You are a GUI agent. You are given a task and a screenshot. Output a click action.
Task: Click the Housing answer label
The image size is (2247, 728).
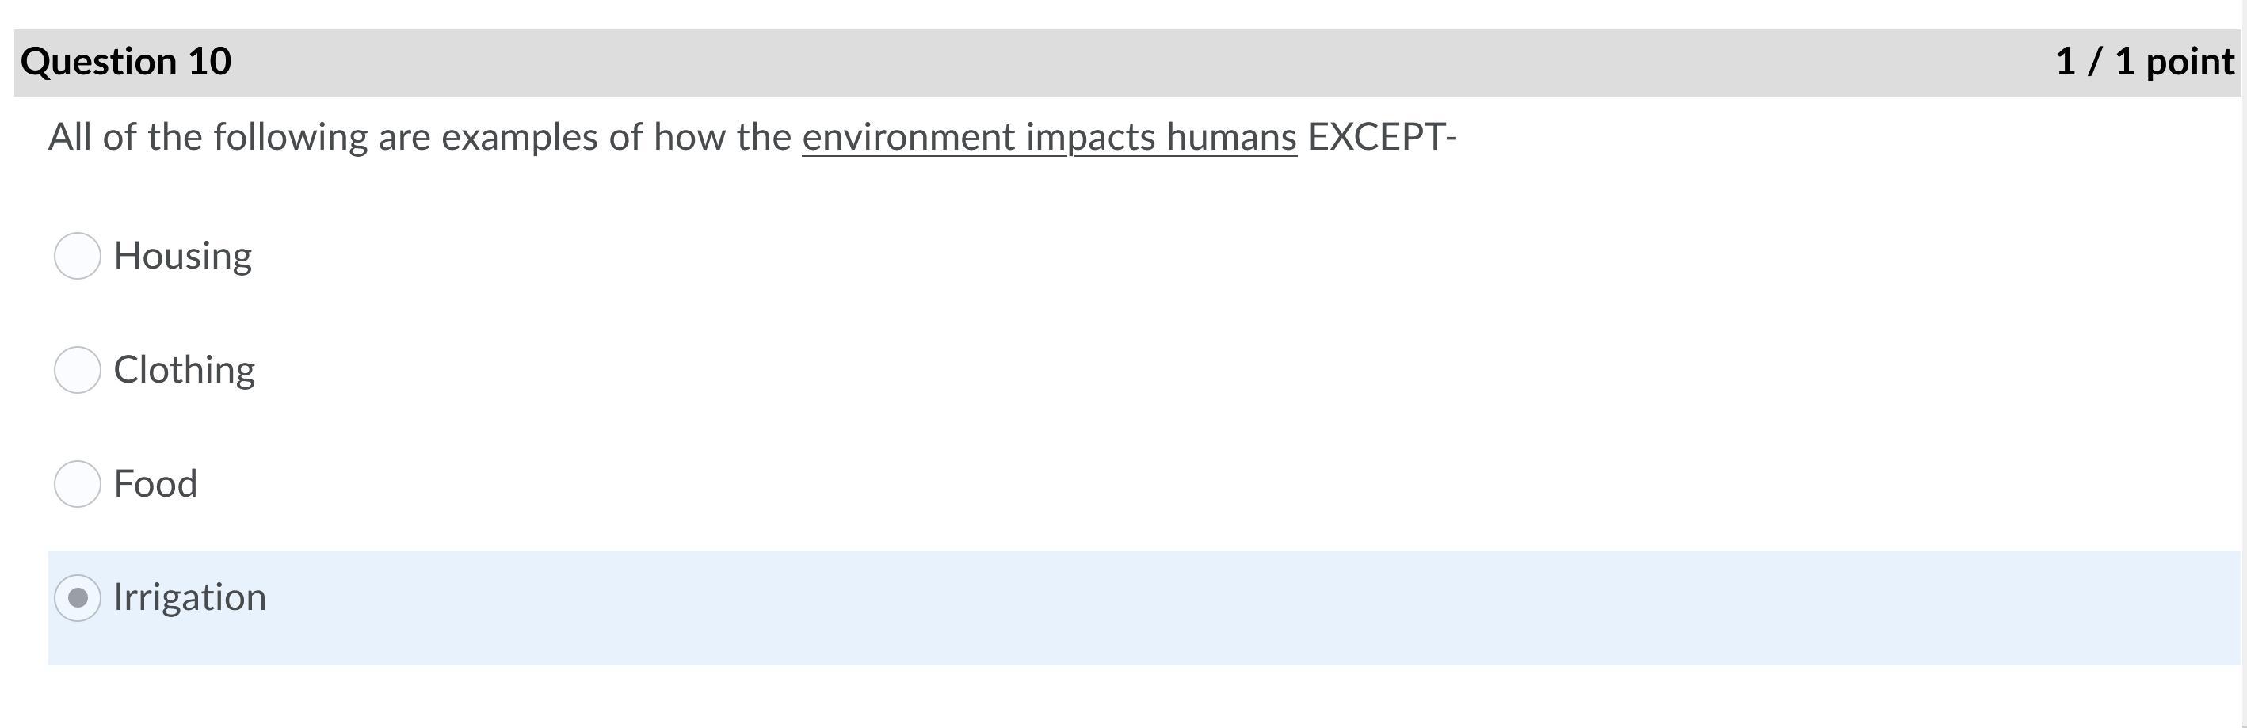pyautogui.click(x=183, y=257)
